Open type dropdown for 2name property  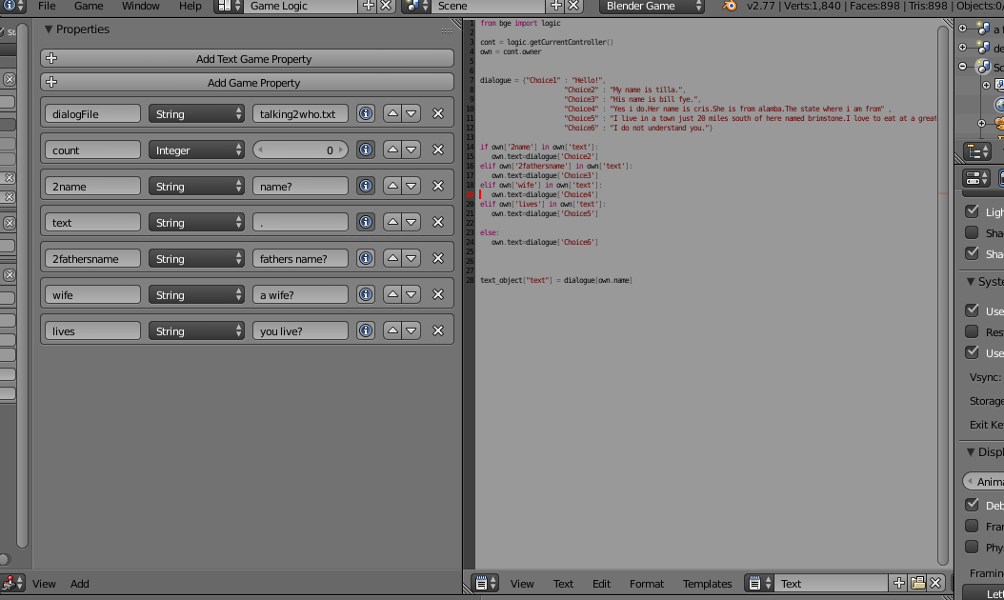coord(196,187)
